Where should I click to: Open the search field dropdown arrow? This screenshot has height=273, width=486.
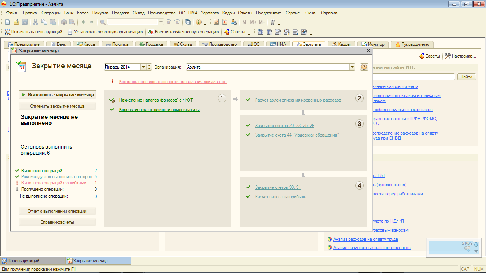[x=161, y=22]
